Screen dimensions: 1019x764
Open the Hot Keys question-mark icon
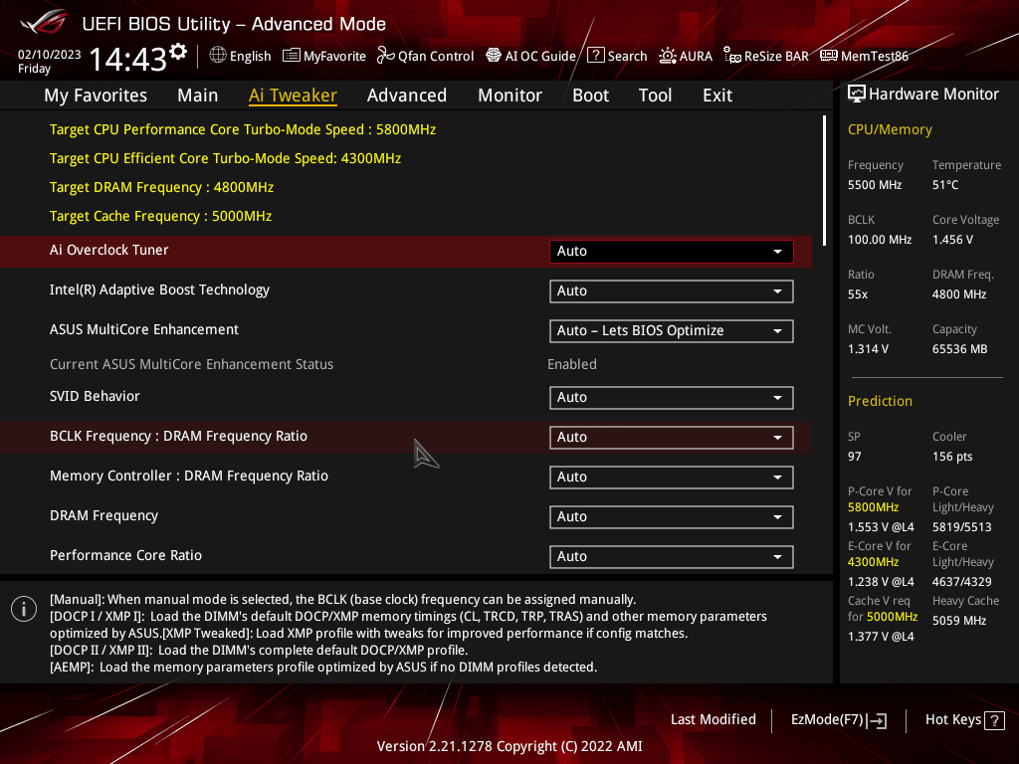coord(994,720)
